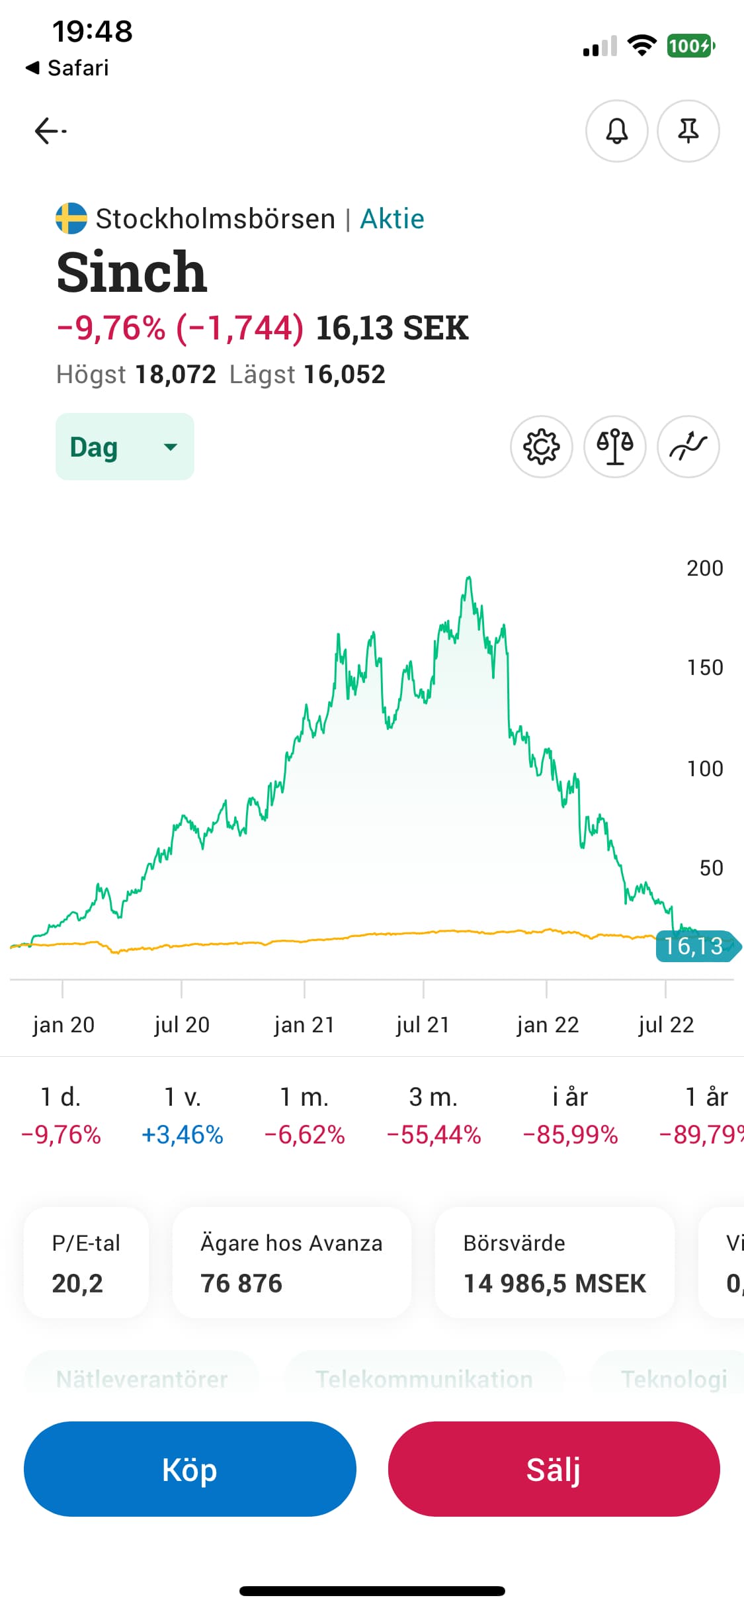
Task: Pin Sinch with the pin icon
Action: click(688, 131)
